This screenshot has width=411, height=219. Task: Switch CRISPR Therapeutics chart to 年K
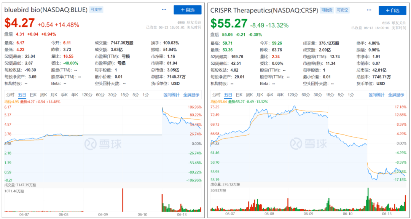coord(280,95)
